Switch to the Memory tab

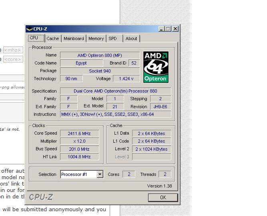pyautogui.click(x=96, y=38)
